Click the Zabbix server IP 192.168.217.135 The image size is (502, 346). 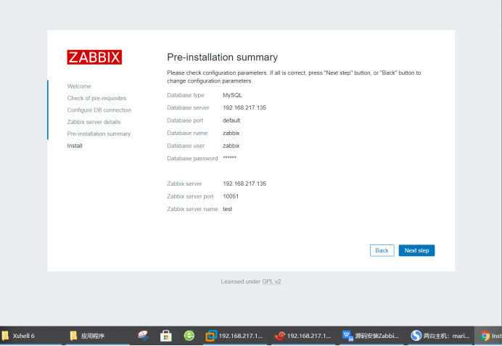[244, 184]
